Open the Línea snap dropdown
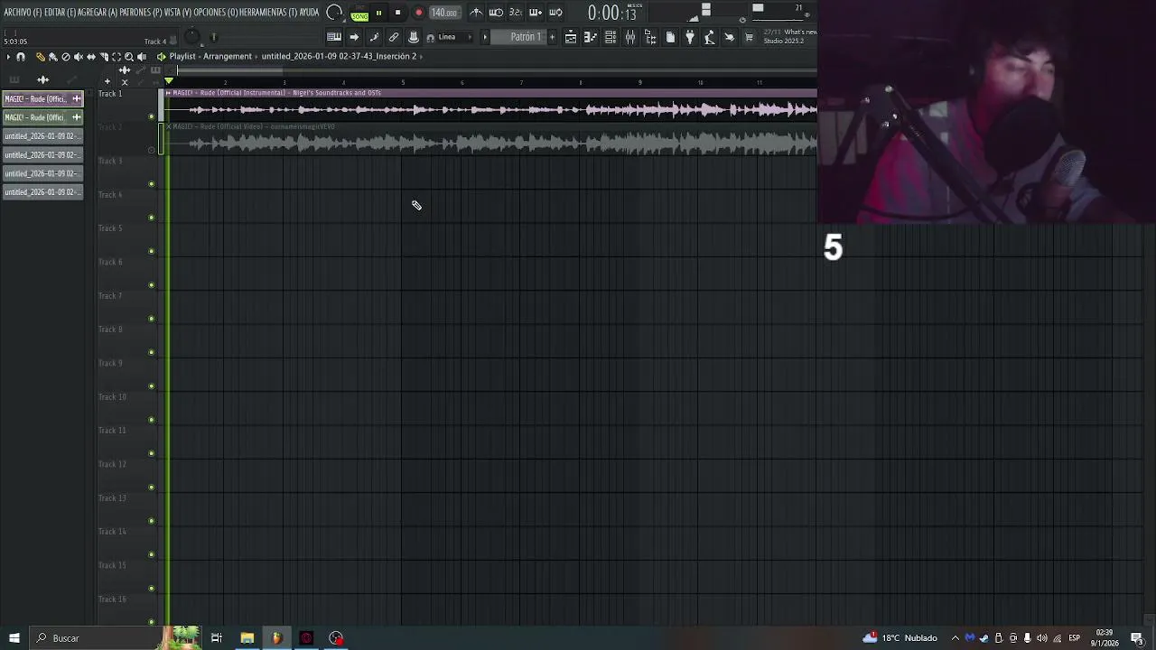The width and height of the screenshot is (1156, 650). pyautogui.click(x=456, y=37)
